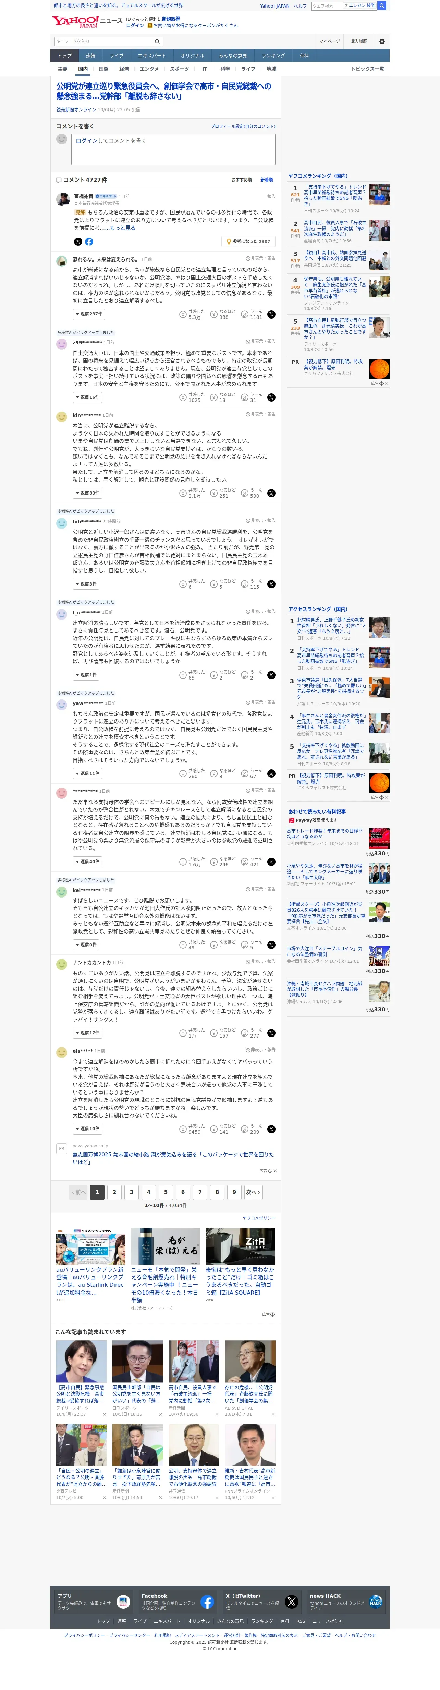Open the ランキング tab
This screenshot has height=1690, width=440.
click(x=274, y=56)
